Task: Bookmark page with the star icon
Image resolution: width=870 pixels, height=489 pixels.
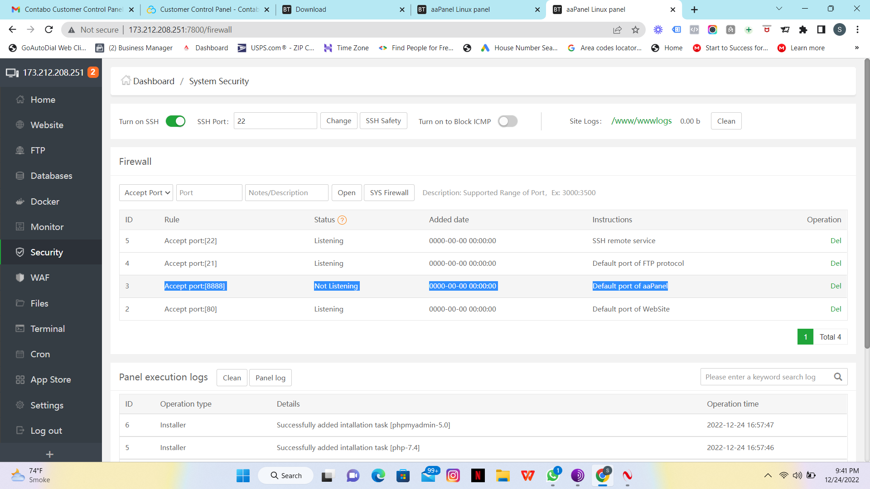Action: point(635,30)
